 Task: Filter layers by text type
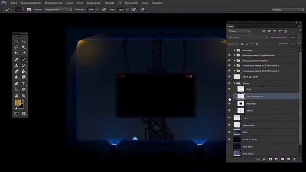[275, 32]
